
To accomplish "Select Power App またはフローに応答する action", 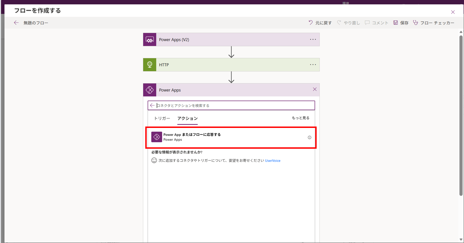I will (231, 137).
